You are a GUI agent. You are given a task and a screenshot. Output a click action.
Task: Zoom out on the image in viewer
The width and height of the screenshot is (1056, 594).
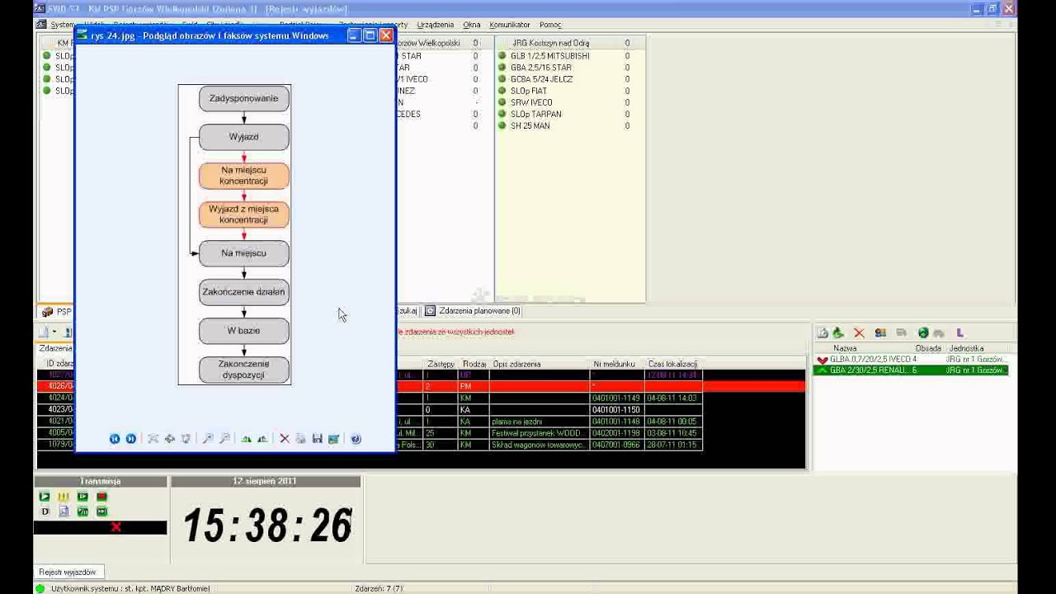coord(224,439)
